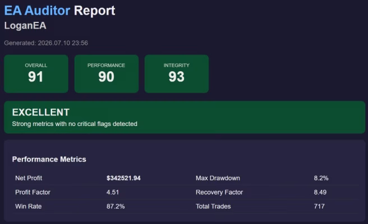Click the 87.2% win rate value
The image size is (368, 224).
click(116, 206)
